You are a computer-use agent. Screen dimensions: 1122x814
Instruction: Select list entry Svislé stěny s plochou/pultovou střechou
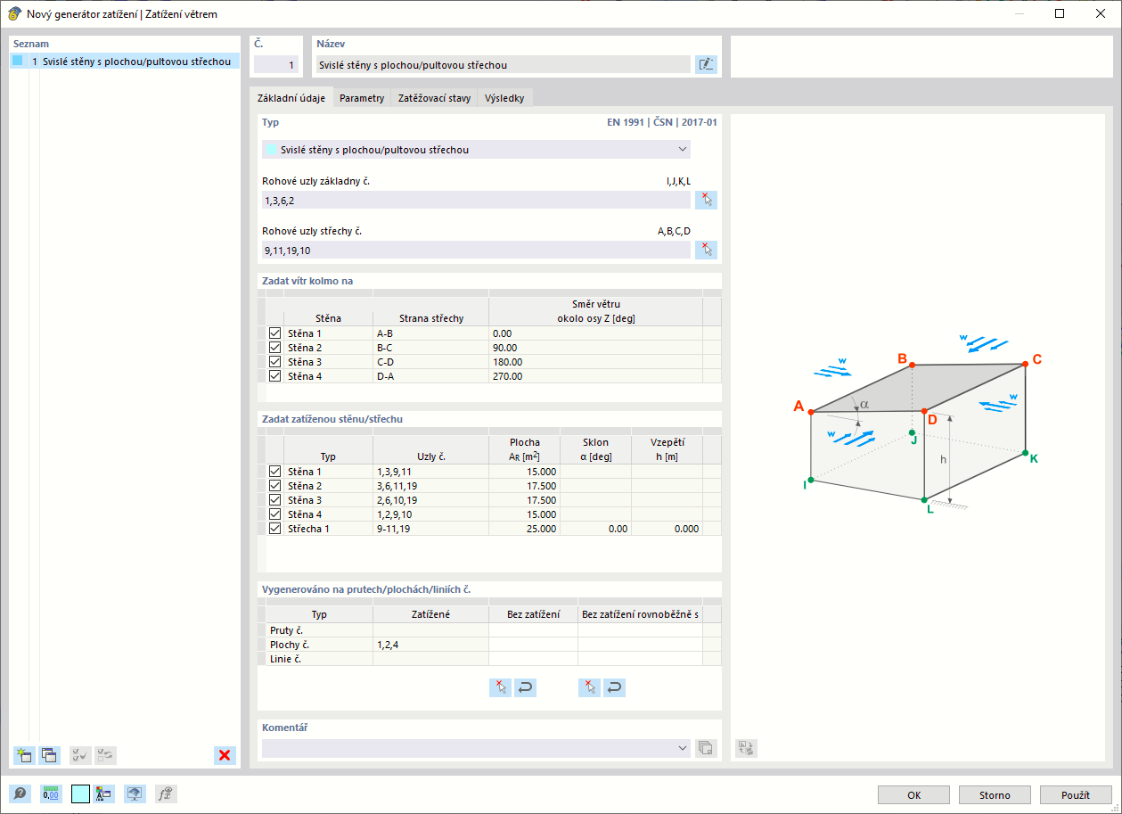(x=125, y=62)
